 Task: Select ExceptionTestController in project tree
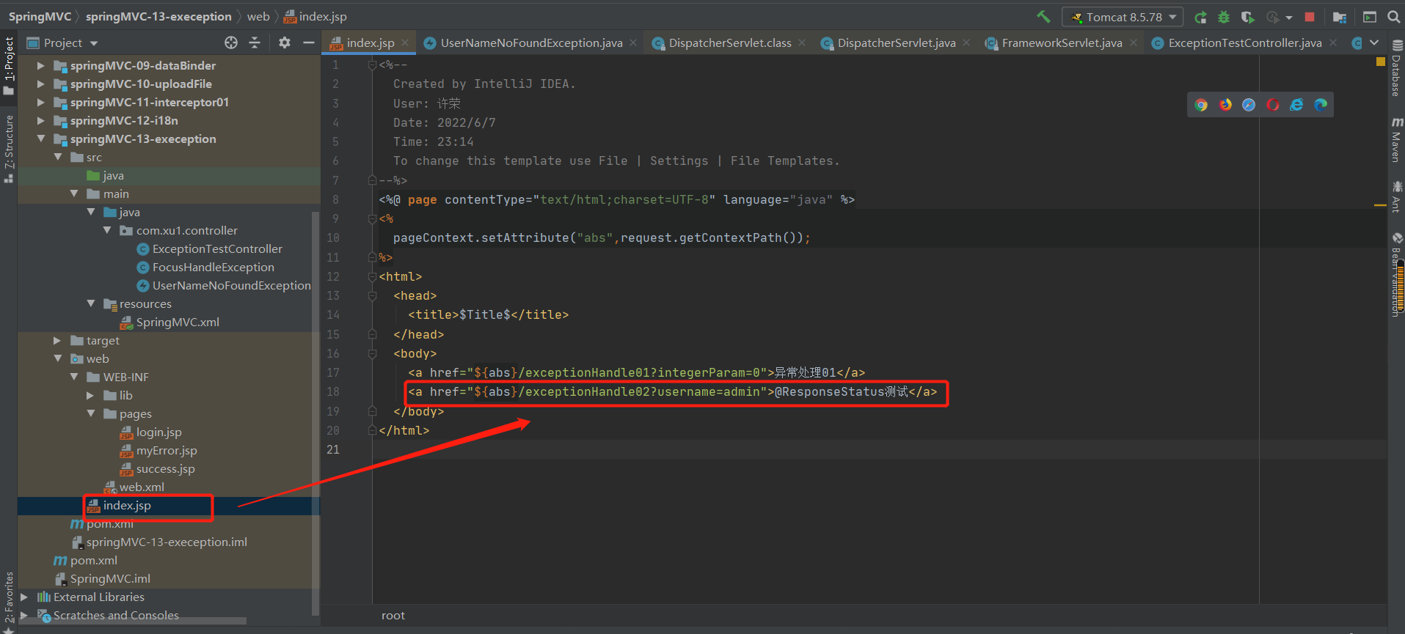click(x=217, y=248)
